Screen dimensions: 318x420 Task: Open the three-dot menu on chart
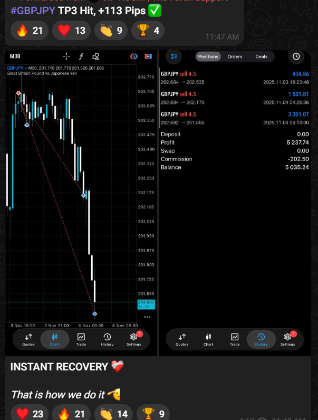[147, 317]
